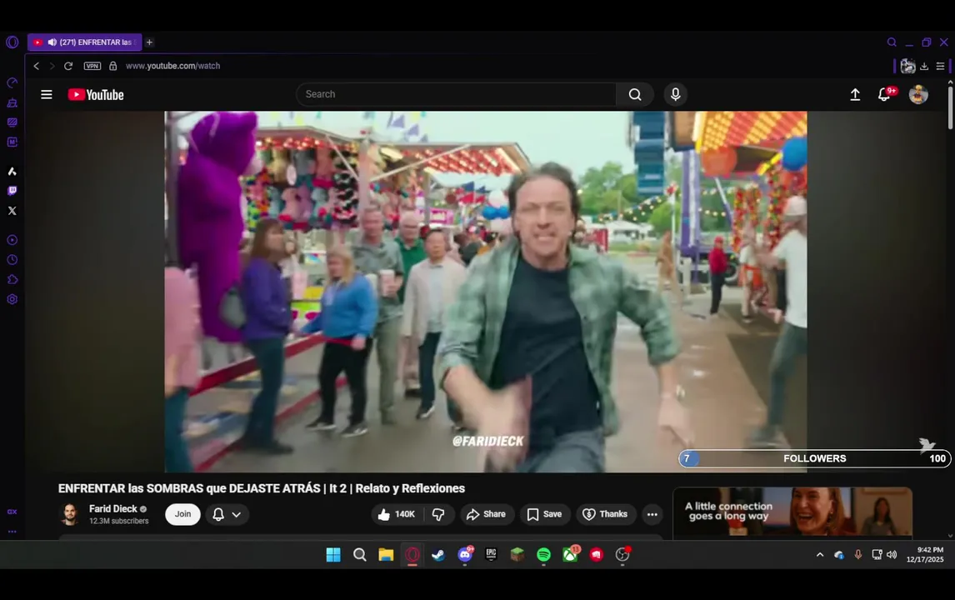
Task: Click the address bar URL field
Action: click(173, 66)
